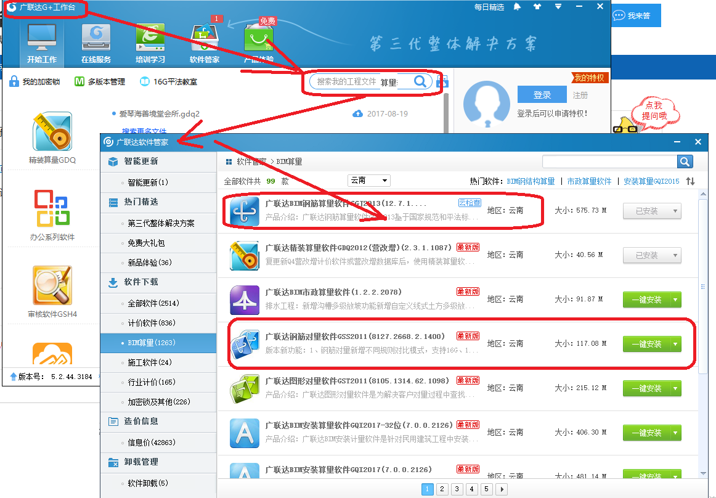Click the 广联达图形对量软件GST2011 product icon
This screenshot has height=498, width=716.
coord(244,389)
